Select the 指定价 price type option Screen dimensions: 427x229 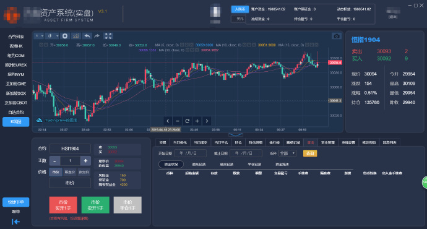pos(84,172)
